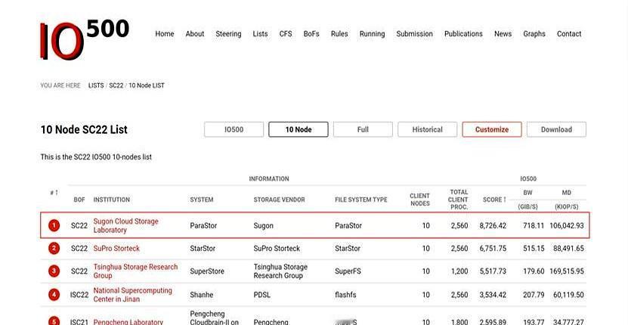Select rank 4 red badge
The width and height of the screenshot is (628, 325).
(x=54, y=295)
